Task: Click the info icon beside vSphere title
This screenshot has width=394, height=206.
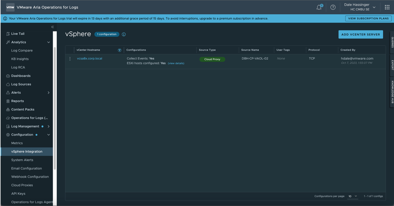Action: point(124,34)
